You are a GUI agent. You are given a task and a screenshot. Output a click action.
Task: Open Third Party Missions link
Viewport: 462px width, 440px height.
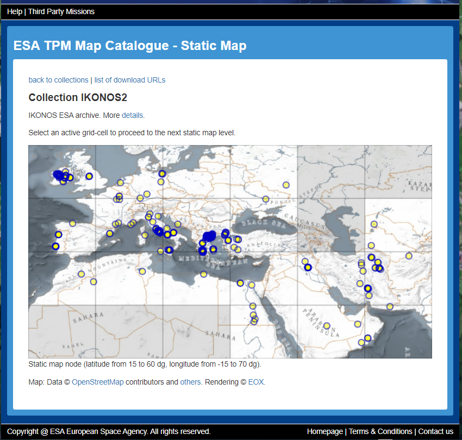pos(61,11)
